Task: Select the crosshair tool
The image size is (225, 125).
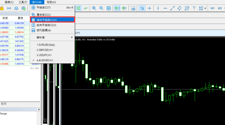Action: coord(149,8)
